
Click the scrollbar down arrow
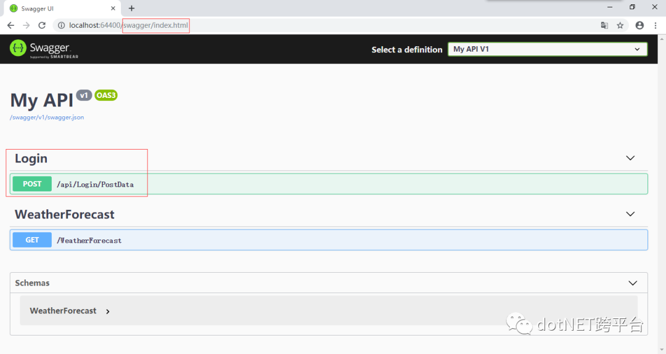(662, 350)
